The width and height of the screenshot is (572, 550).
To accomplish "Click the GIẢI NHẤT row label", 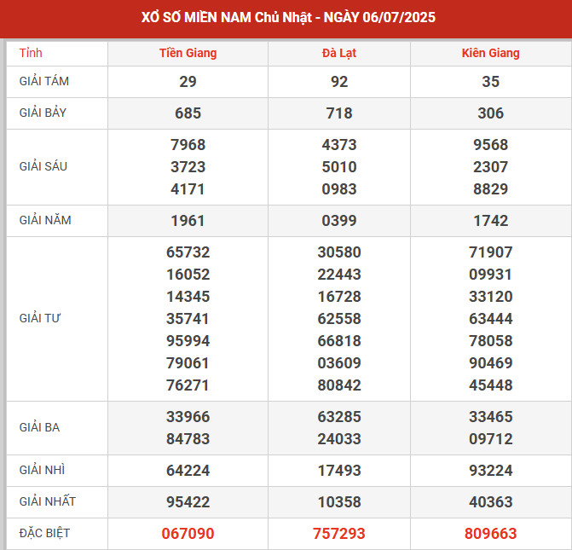I will (48, 501).
